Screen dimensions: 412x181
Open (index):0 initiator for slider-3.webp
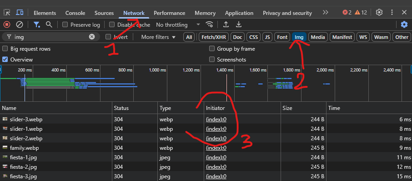[x=216, y=119]
